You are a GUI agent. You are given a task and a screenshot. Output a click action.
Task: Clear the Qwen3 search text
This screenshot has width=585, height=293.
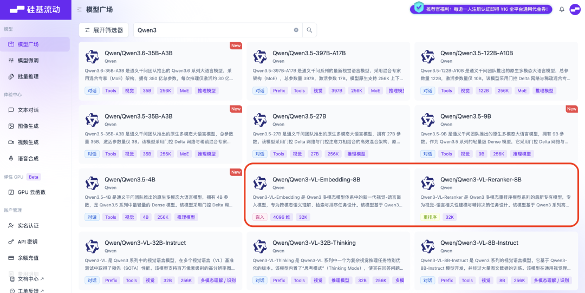pyautogui.click(x=296, y=30)
